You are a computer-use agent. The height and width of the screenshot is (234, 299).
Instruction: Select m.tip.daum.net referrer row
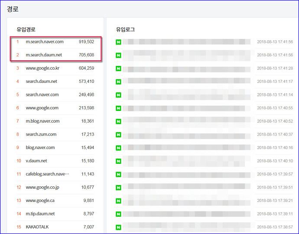(x=55, y=214)
